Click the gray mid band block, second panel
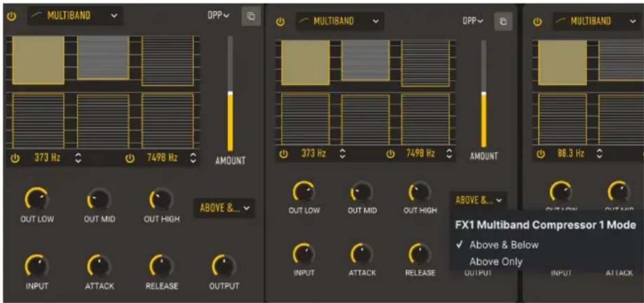The width and height of the screenshot is (644, 303). coord(365,60)
